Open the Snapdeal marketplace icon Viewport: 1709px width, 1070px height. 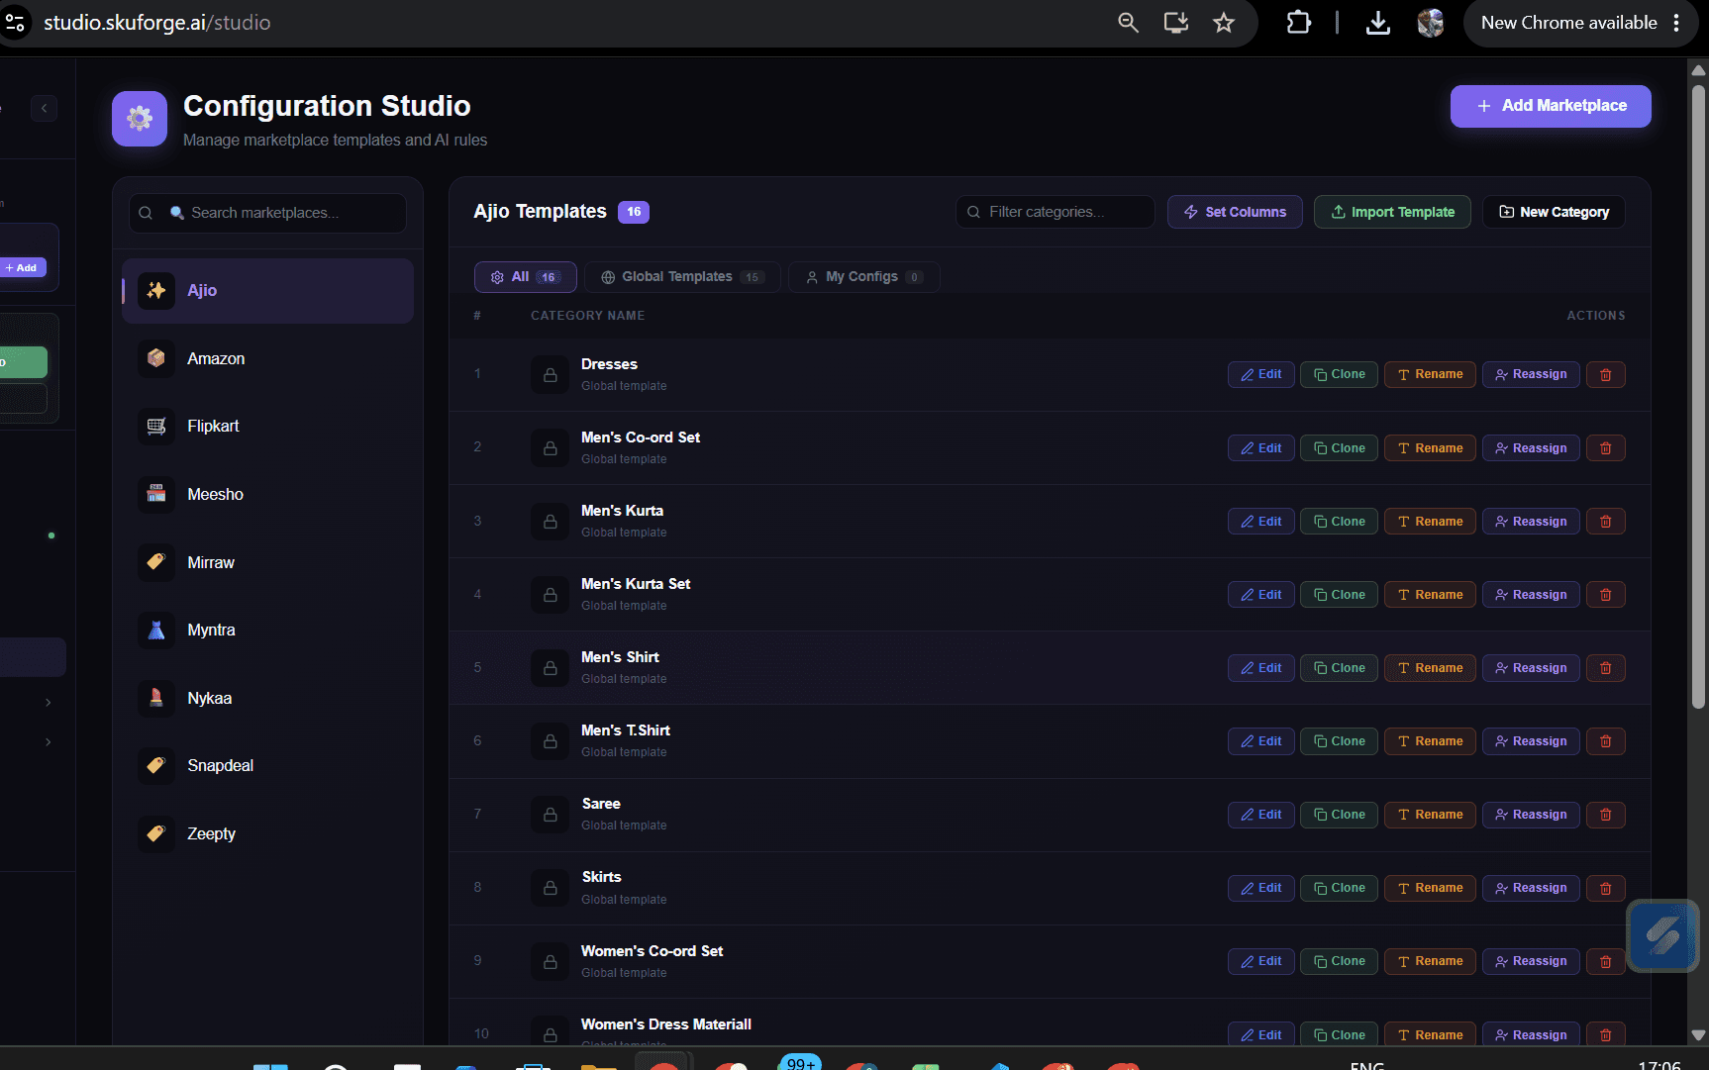[x=156, y=765]
